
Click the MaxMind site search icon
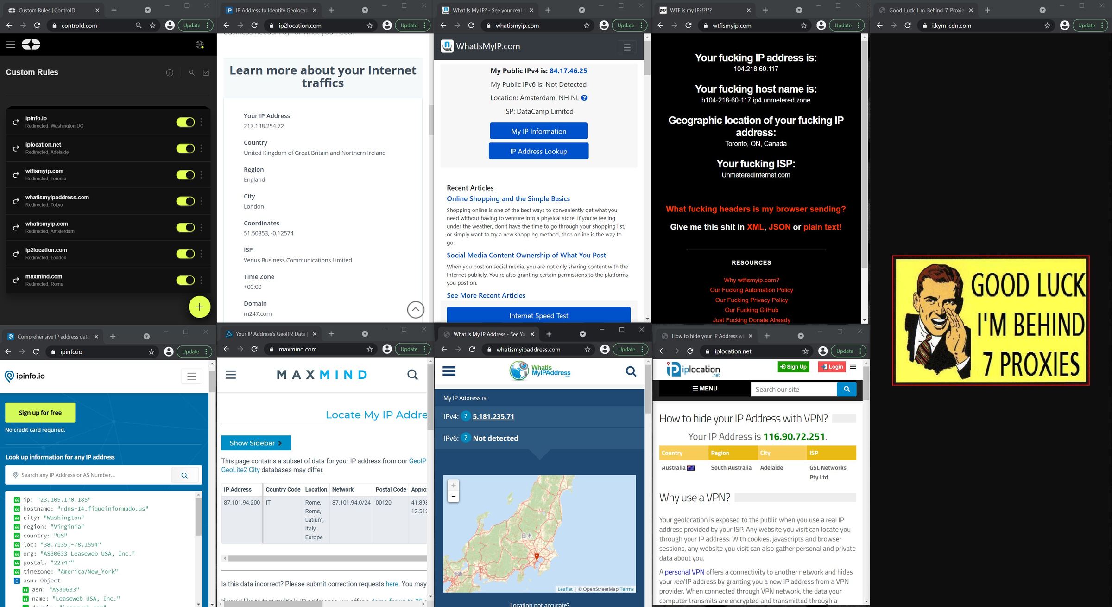coord(412,374)
